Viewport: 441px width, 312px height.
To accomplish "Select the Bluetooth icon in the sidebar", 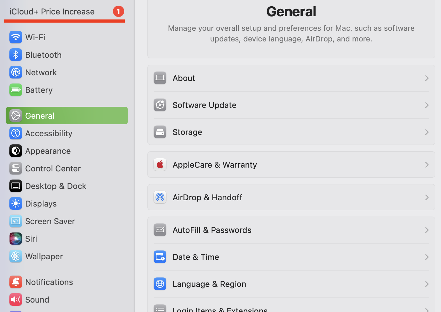I will click(x=16, y=55).
